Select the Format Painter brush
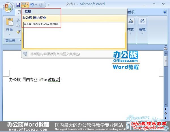170x132 pixels. point(18,32)
